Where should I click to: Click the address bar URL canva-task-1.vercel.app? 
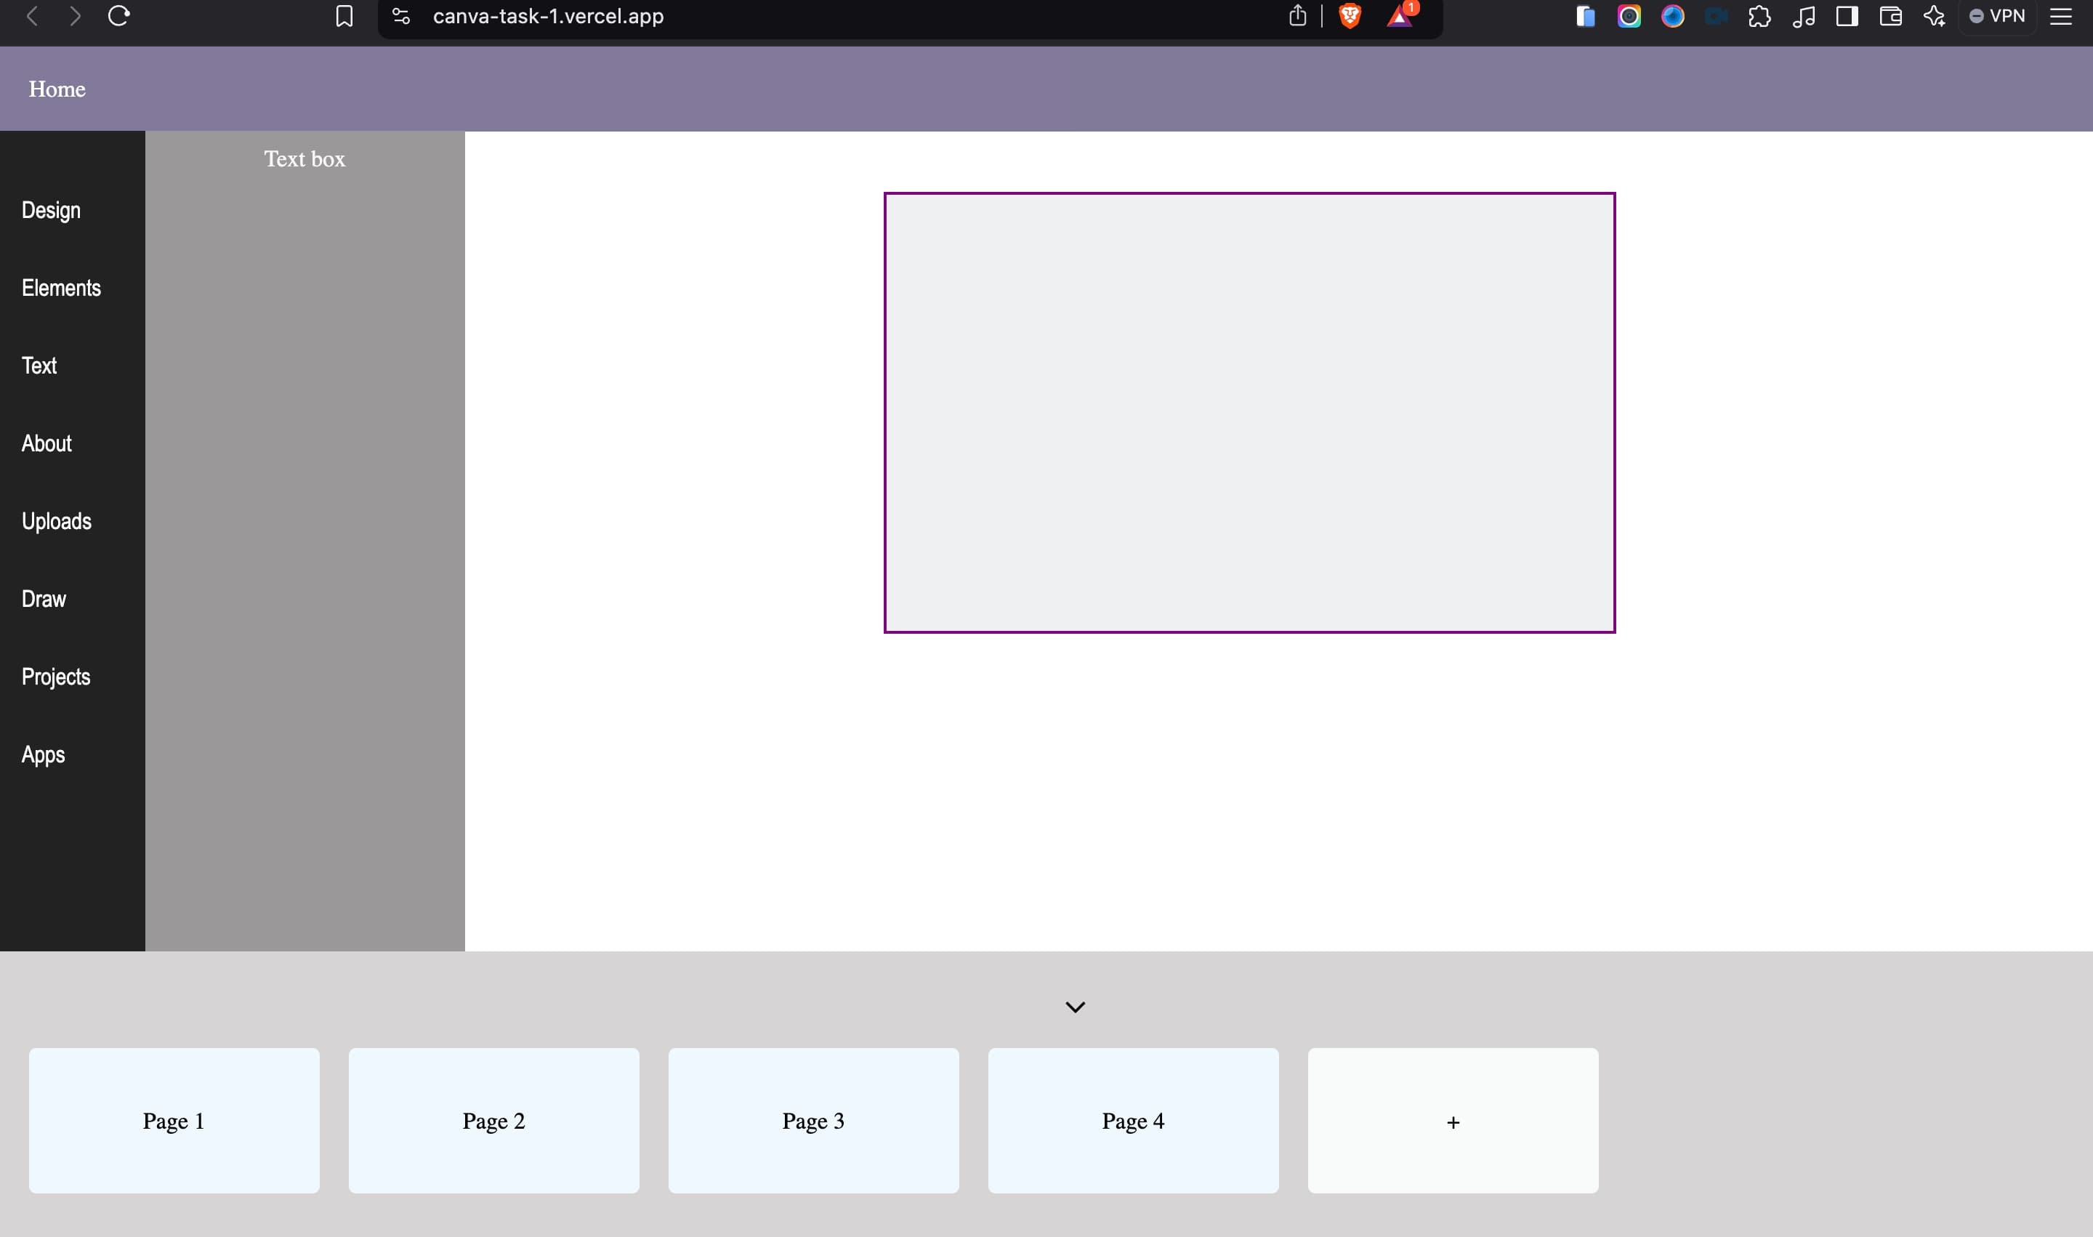tap(548, 16)
